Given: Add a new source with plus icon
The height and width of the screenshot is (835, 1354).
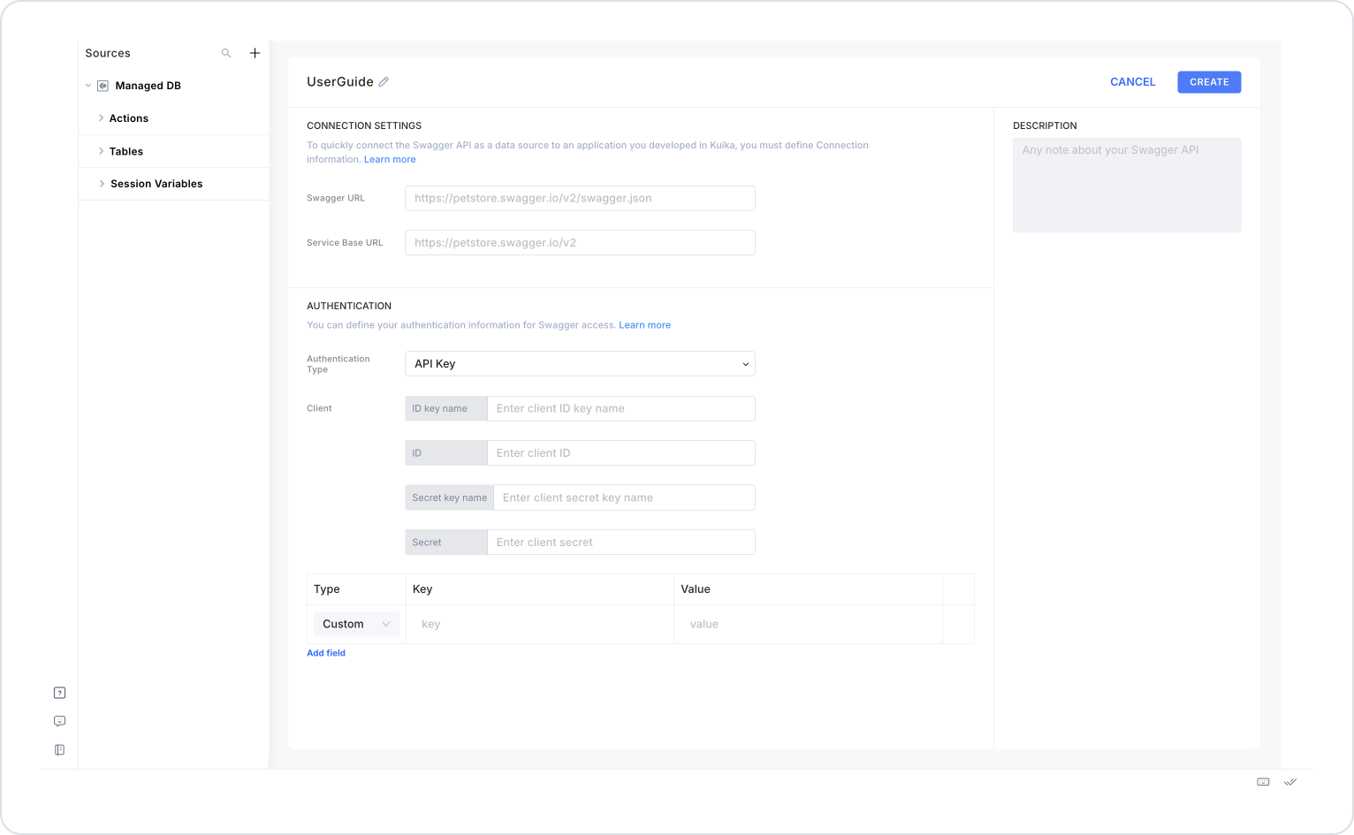Looking at the screenshot, I should 255,53.
